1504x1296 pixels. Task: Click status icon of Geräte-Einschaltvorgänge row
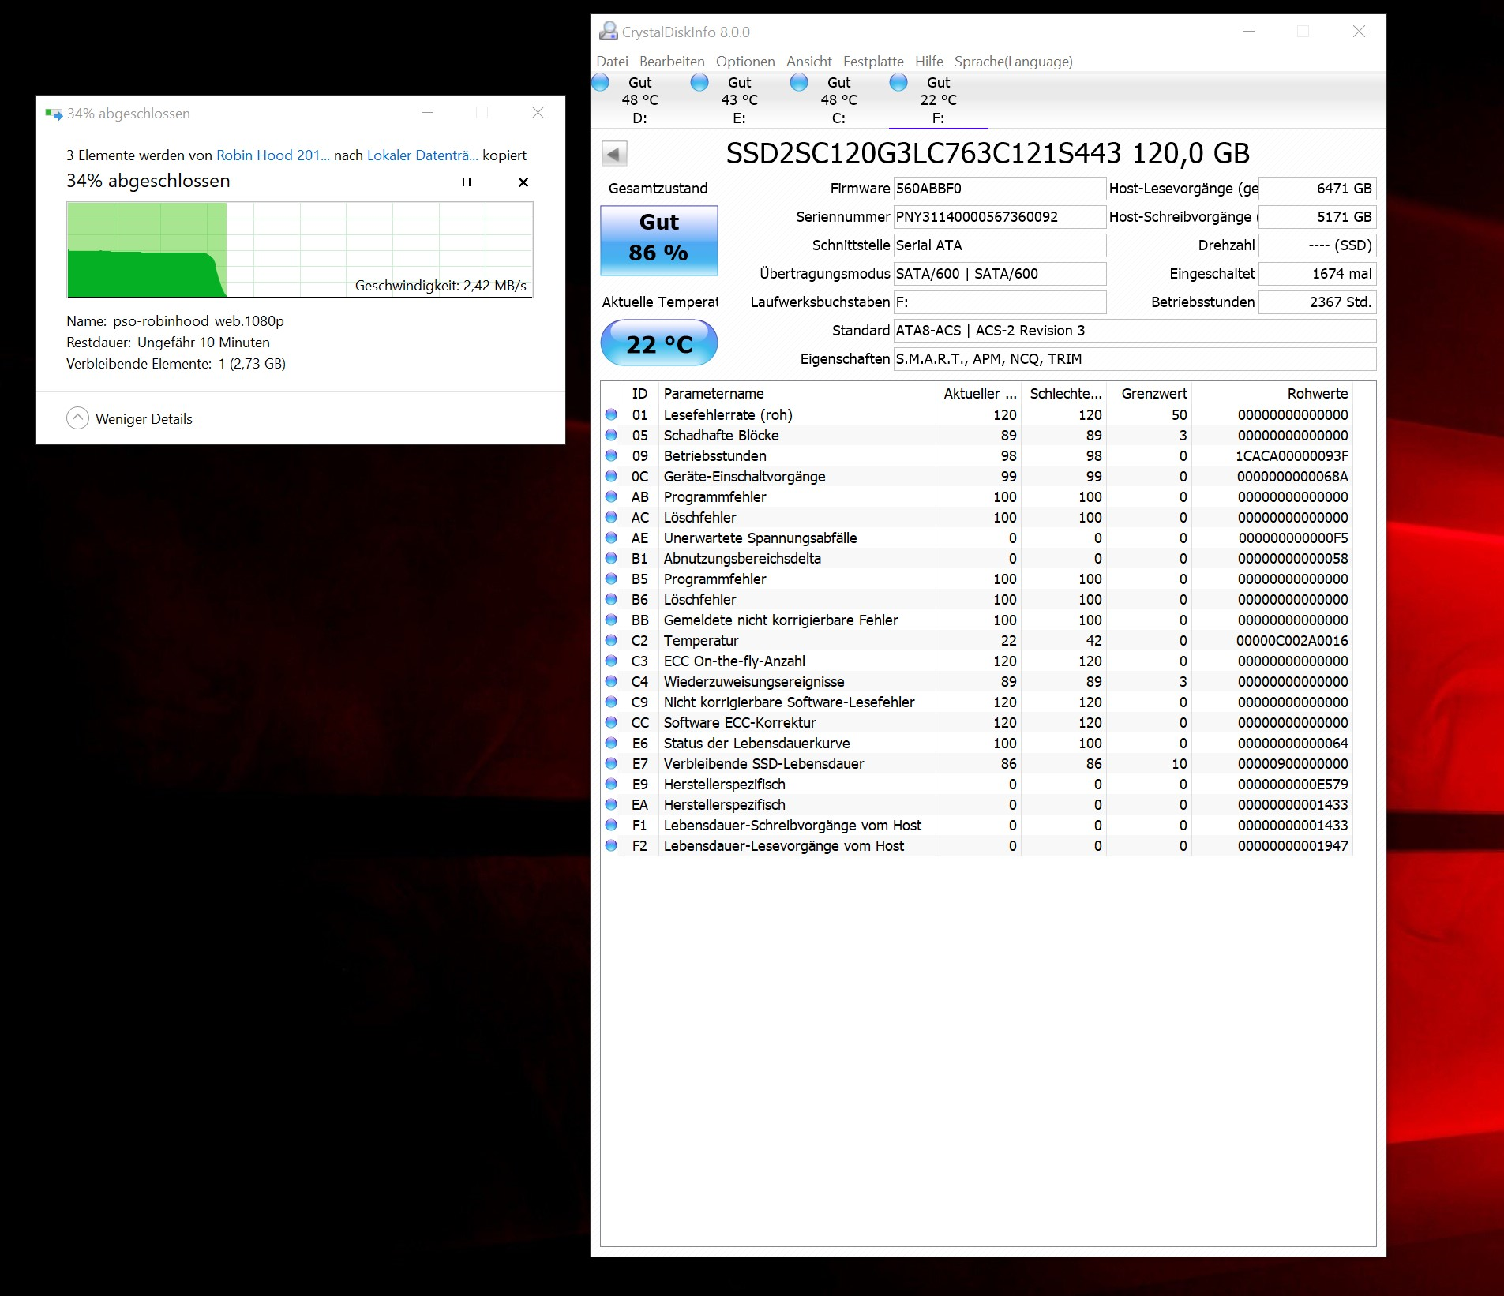[x=611, y=476]
